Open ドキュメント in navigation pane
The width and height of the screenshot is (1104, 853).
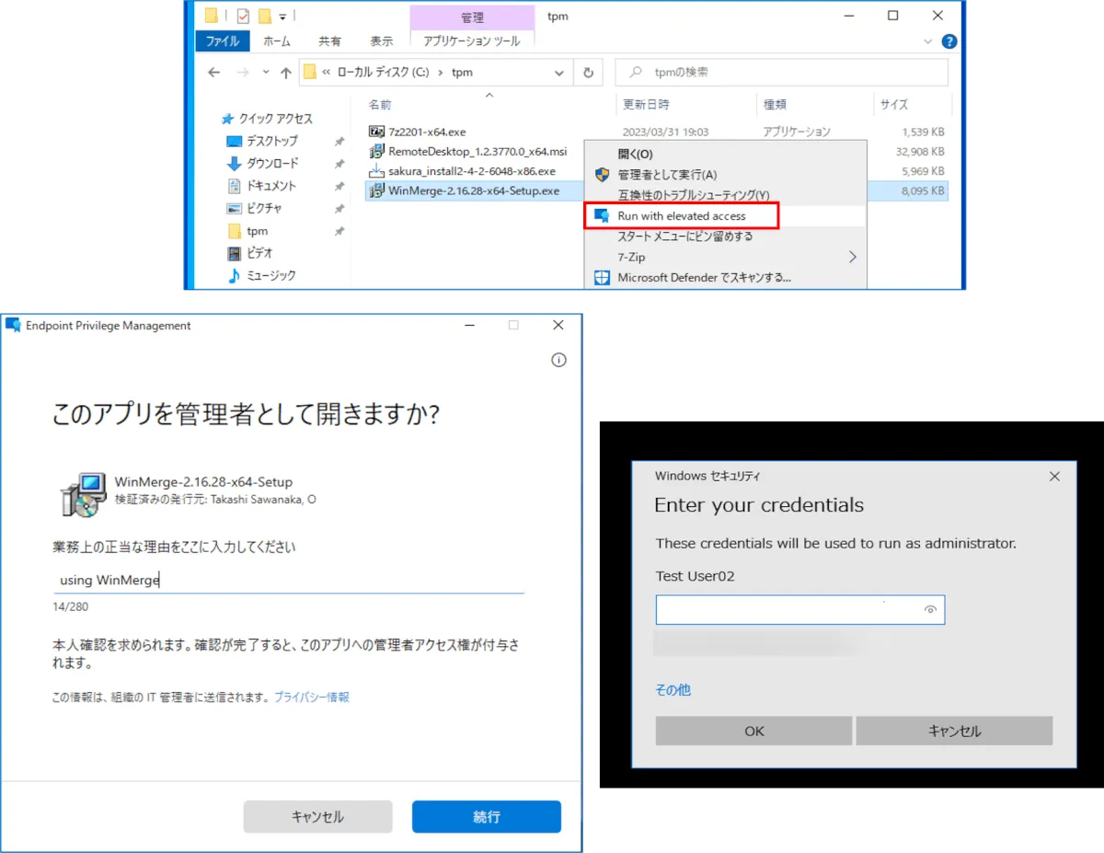pyautogui.click(x=271, y=186)
